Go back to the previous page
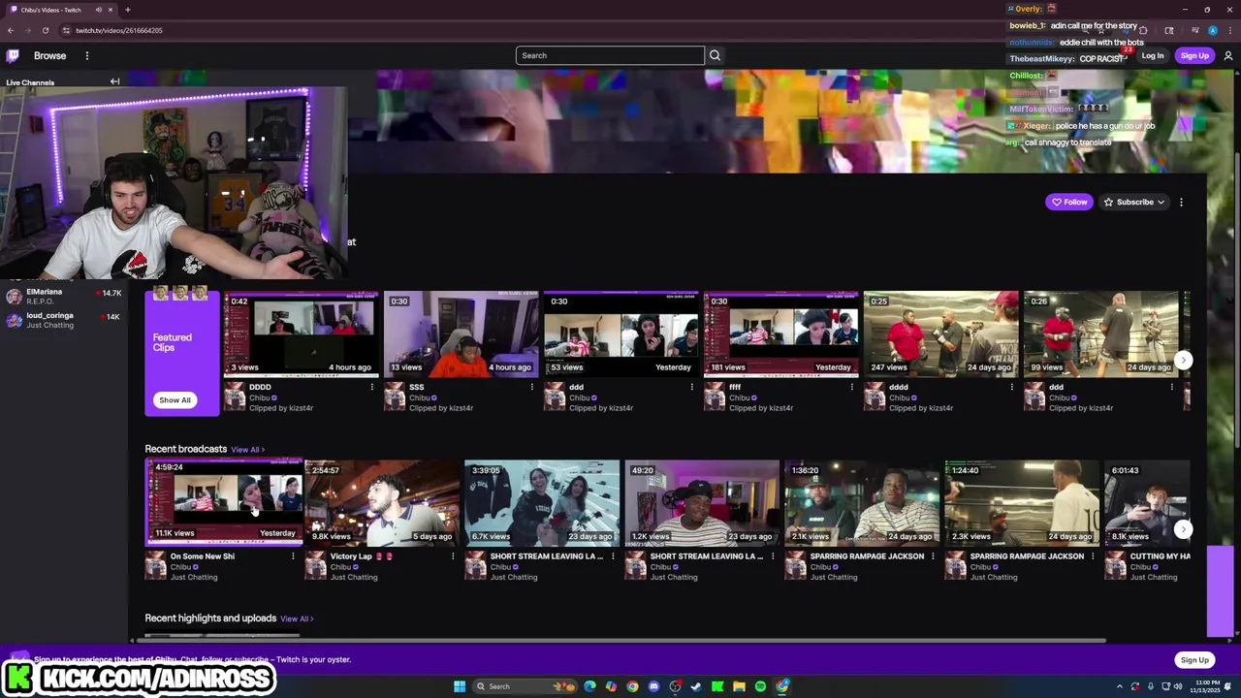The height and width of the screenshot is (698, 1241). point(11,30)
